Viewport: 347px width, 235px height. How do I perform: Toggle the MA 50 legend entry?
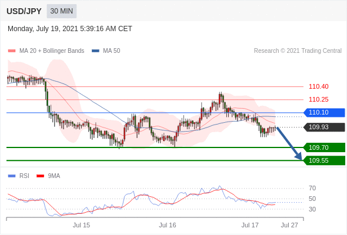click(106, 51)
